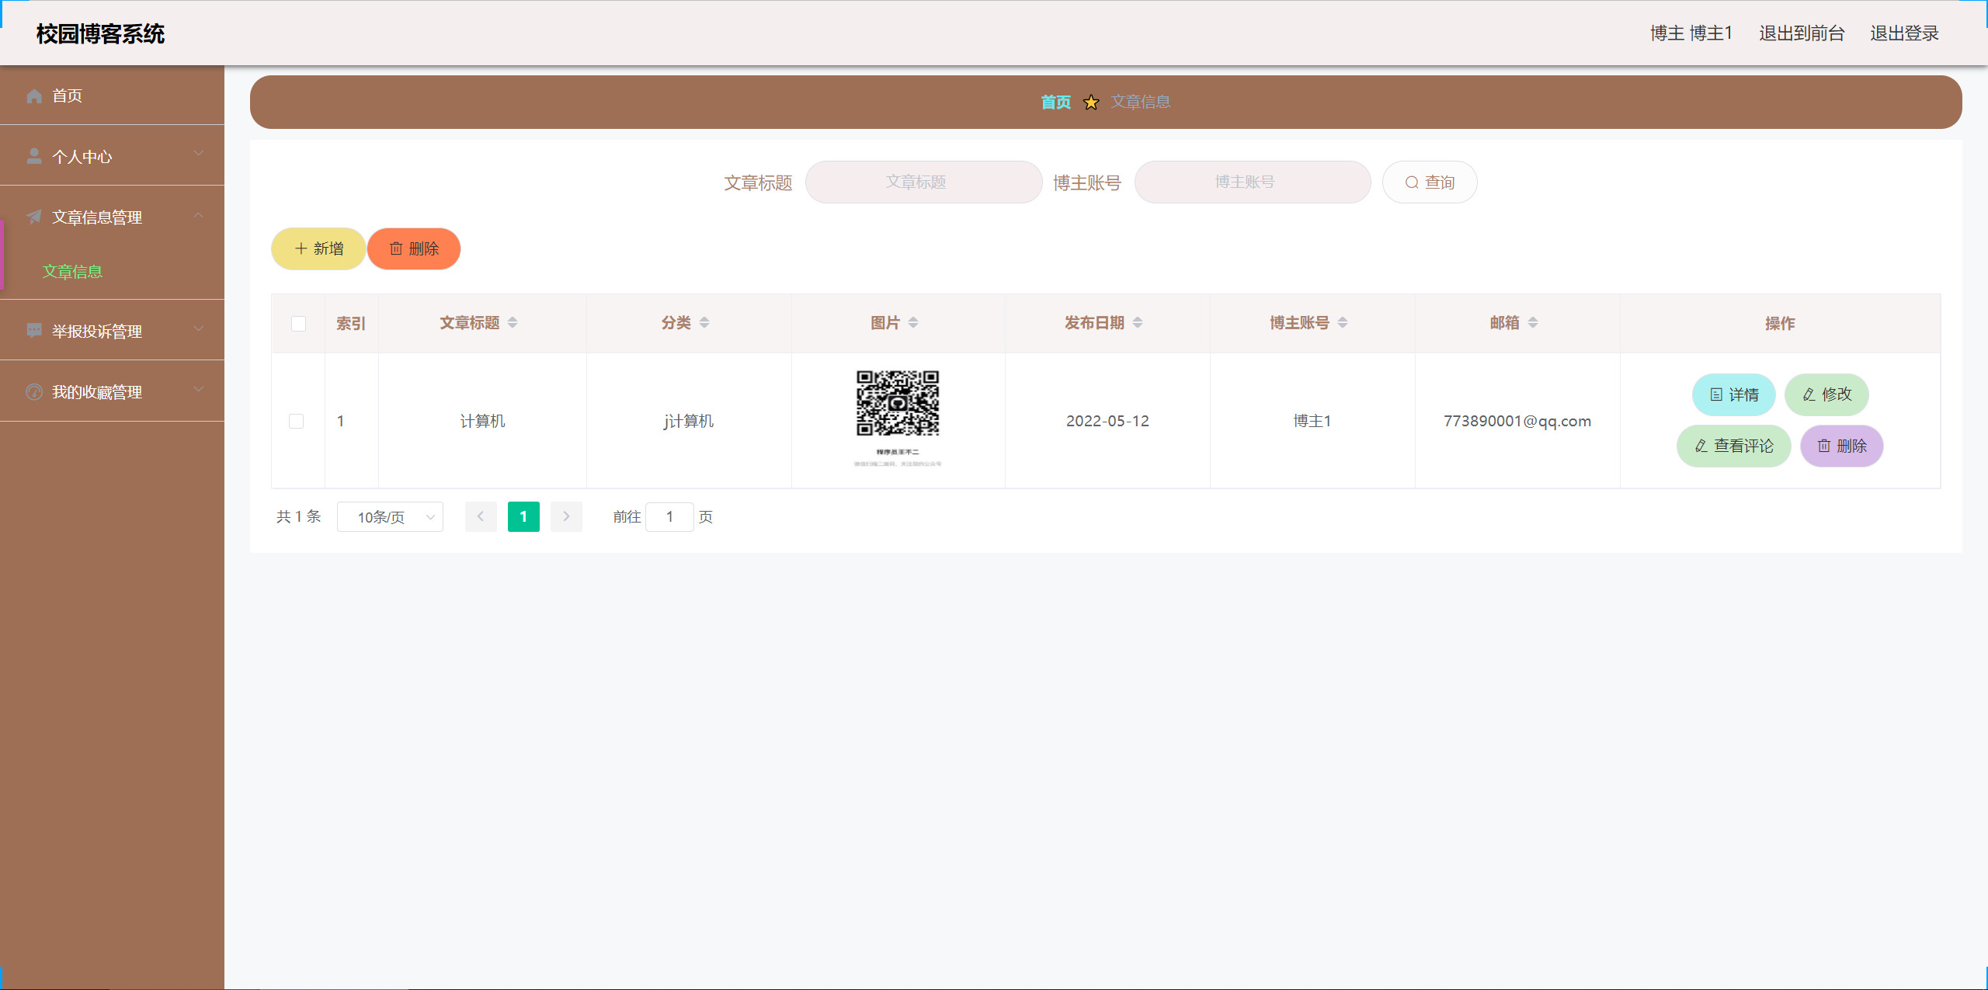Viewport: 1988px width, 990px height.
Task: Click 退出到前台 in the top bar
Action: tap(1802, 33)
